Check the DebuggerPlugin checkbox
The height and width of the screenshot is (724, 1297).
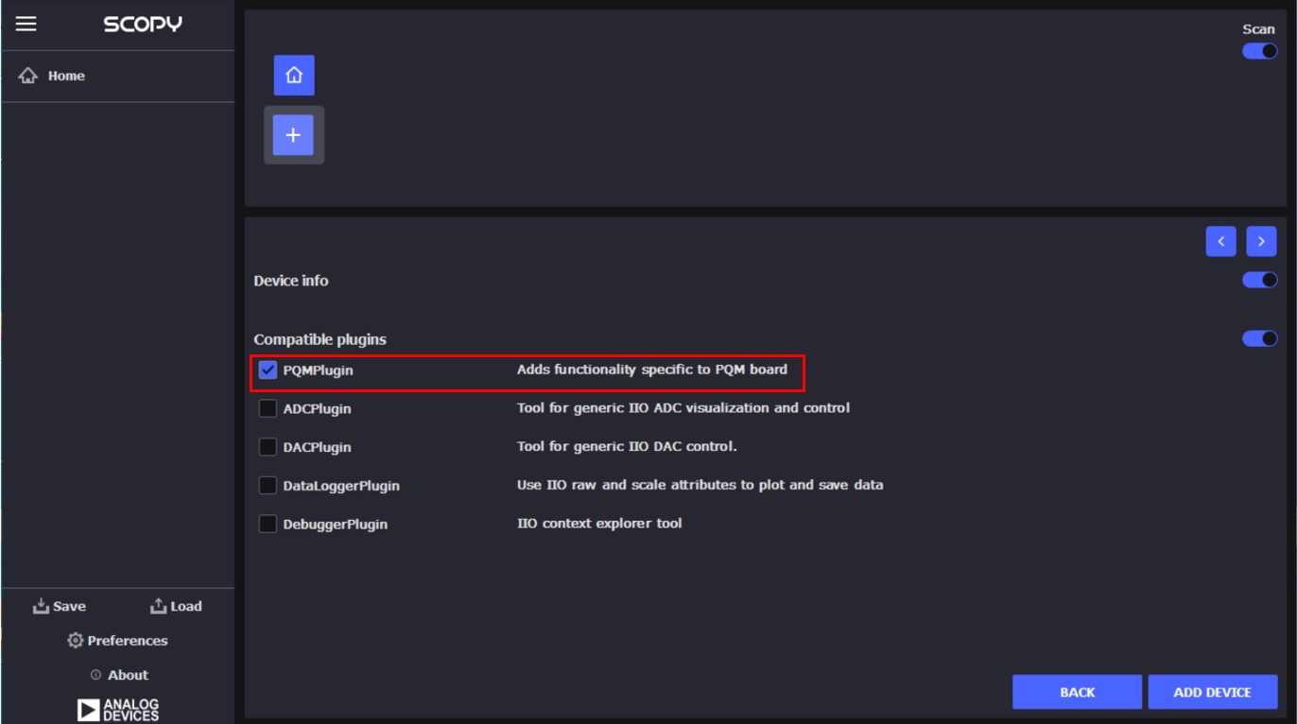[268, 524]
